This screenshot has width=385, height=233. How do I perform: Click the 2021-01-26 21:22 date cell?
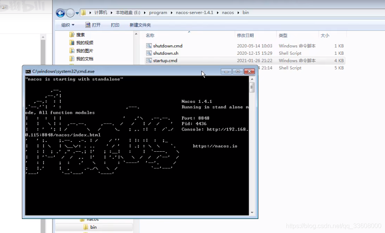[x=255, y=61]
